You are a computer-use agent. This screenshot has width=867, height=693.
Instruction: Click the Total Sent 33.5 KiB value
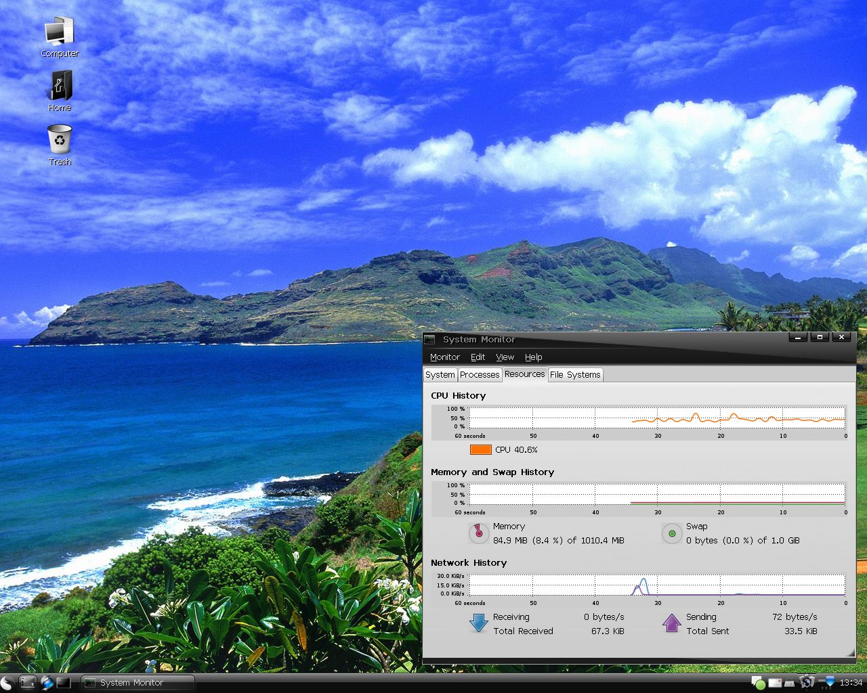(801, 631)
